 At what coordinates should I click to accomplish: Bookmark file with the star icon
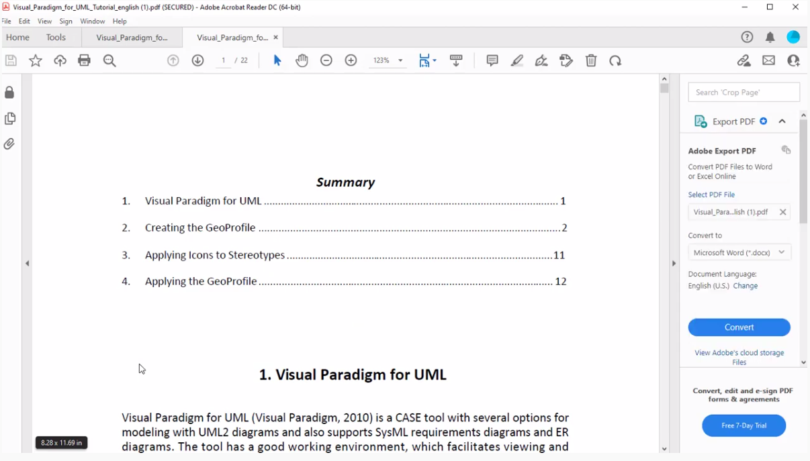click(x=36, y=61)
